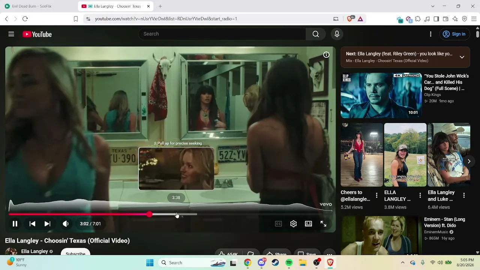The width and height of the screenshot is (480, 270).
Task: Bookmark this page
Action: (x=76, y=19)
